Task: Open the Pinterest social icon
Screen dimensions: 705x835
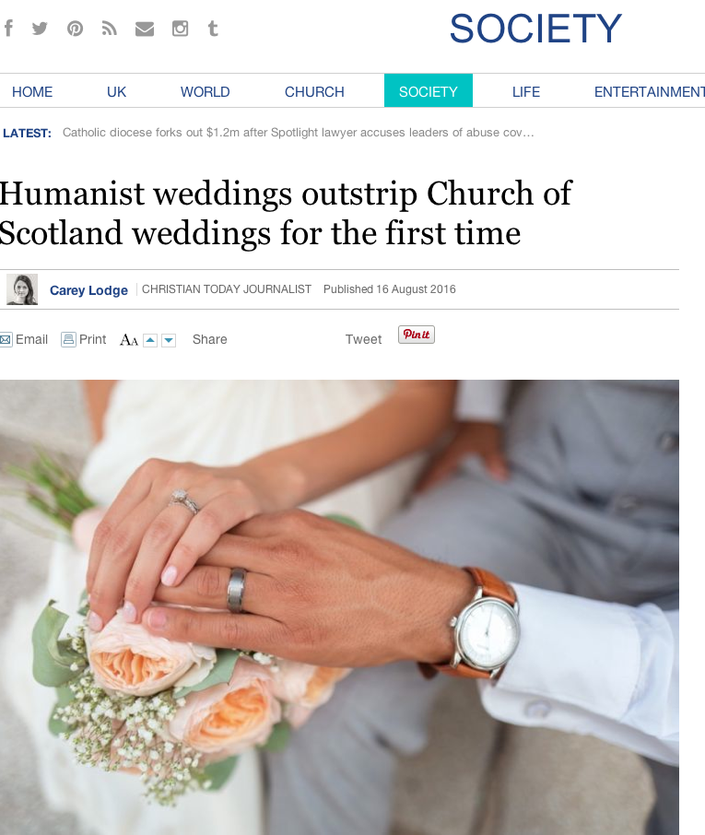Action: [x=75, y=29]
